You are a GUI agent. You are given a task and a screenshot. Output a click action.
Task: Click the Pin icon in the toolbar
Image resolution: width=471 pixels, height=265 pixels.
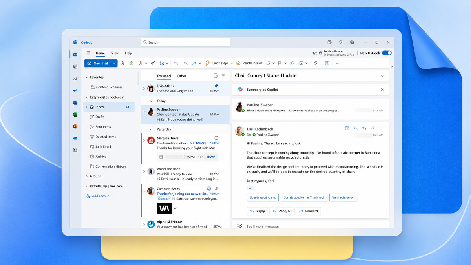pyautogui.click(x=292, y=63)
